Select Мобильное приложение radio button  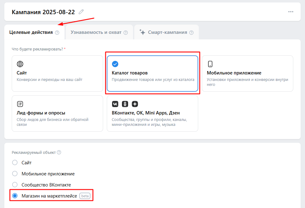15,174
